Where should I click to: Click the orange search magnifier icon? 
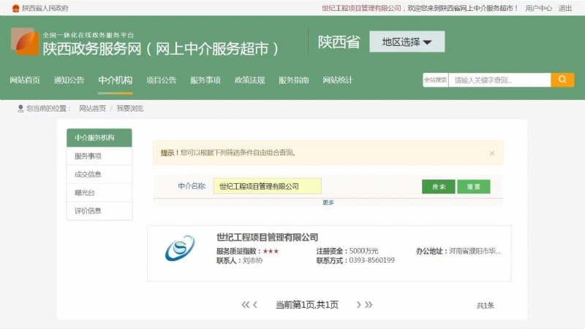point(562,80)
